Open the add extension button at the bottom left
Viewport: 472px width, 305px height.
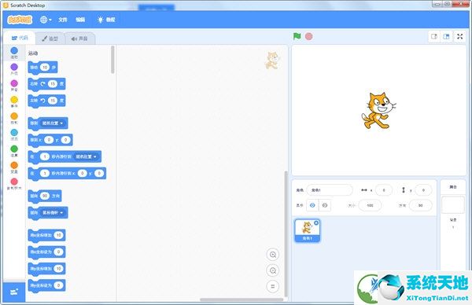(14, 292)
